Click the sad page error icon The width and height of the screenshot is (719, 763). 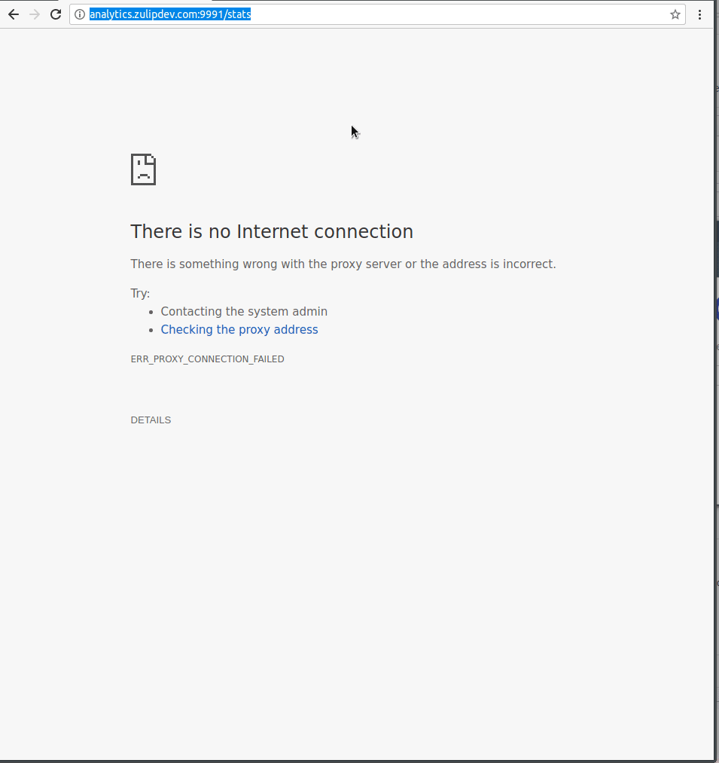pyautogui.click(x=144, y=169)
